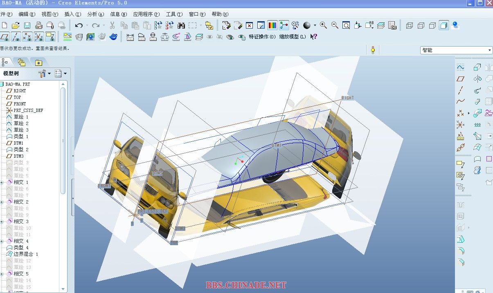Click the 特征操作 button
The width and height of the screenshot is (493, 293).
[x=262, y=37]
